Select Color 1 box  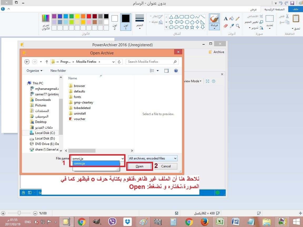126,22
